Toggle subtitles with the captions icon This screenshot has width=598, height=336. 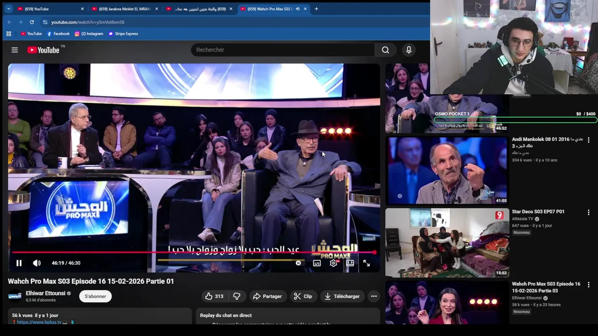pos(317,263)
